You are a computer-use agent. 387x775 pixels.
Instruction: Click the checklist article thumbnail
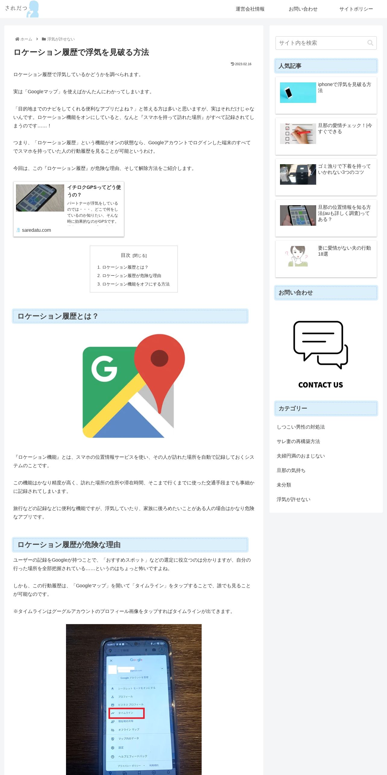(298, 133)
